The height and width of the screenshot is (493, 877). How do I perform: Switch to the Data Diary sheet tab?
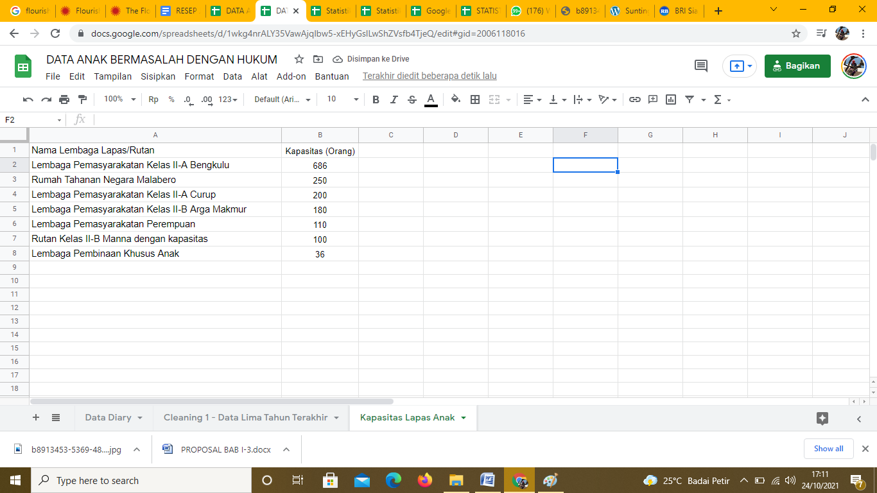click(x=113, y=417)
